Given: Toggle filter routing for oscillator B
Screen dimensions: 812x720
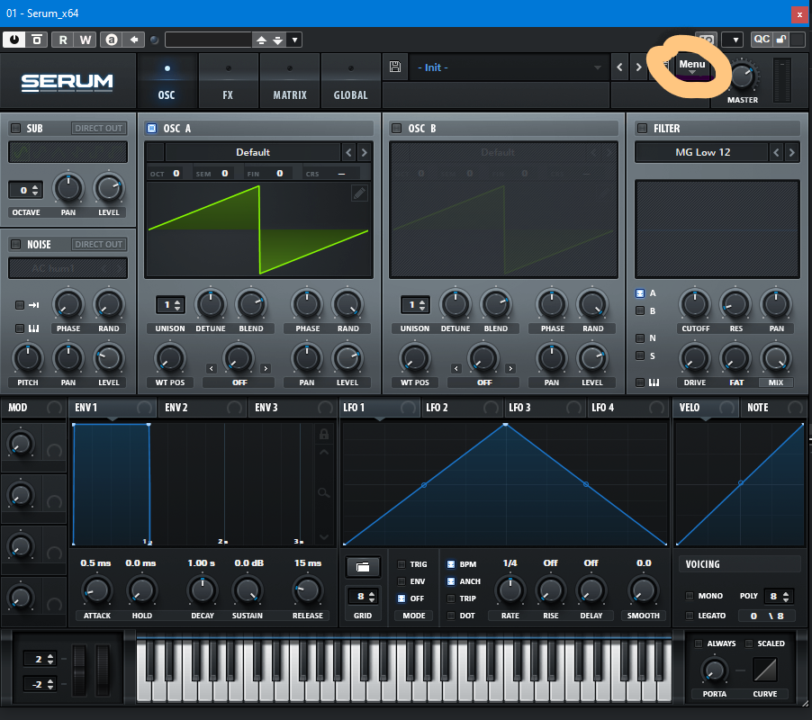Looking at the screenshot, I should (x=640, y=310).
